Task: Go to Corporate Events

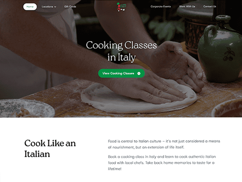Action: point(161,6)
